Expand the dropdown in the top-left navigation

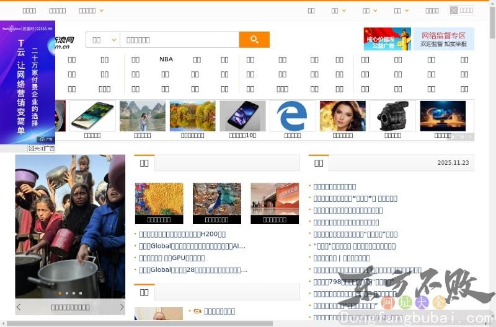tap(91, 11)
